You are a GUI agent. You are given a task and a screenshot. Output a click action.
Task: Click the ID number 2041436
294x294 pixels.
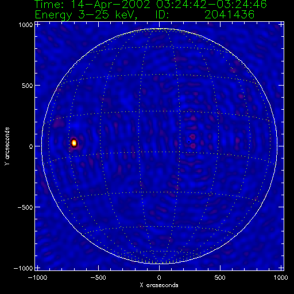229,14
